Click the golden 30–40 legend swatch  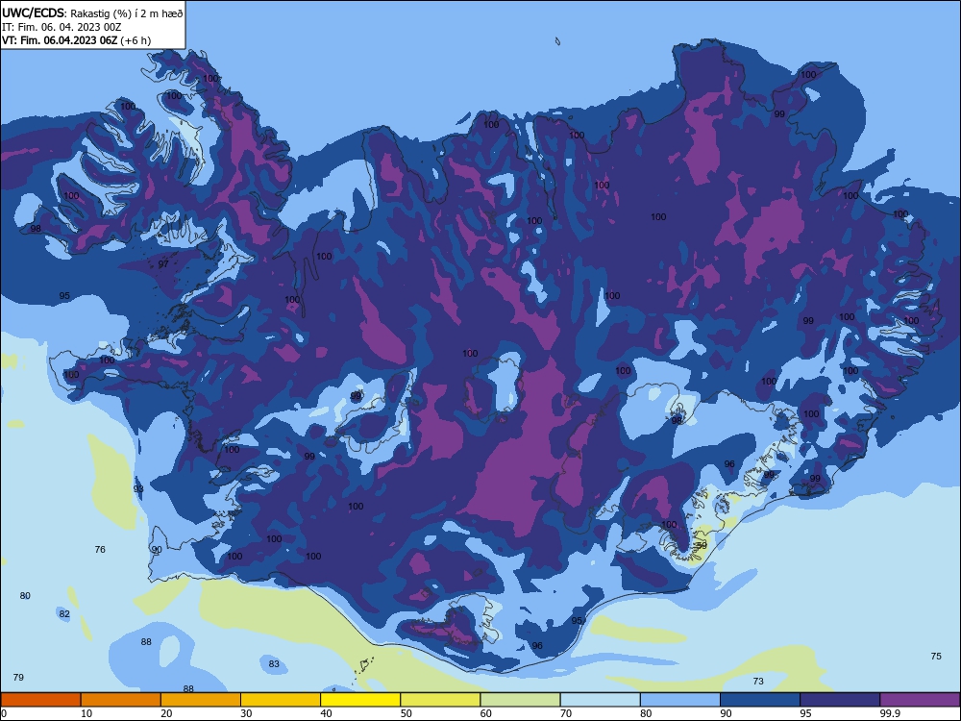coord(281,700)
